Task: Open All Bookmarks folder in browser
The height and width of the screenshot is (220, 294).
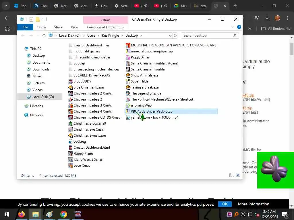Action: (x=275, y=29)
